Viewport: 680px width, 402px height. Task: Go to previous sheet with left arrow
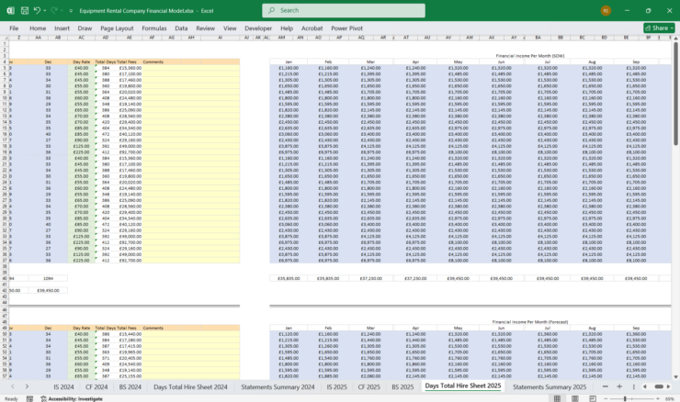tap(13, 386)
